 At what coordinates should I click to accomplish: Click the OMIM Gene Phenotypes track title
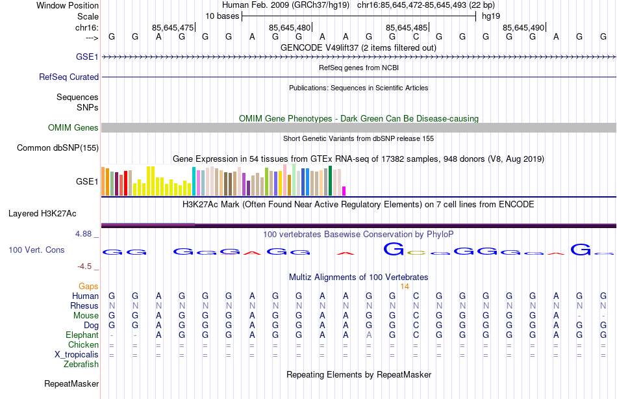coord(359,118)
